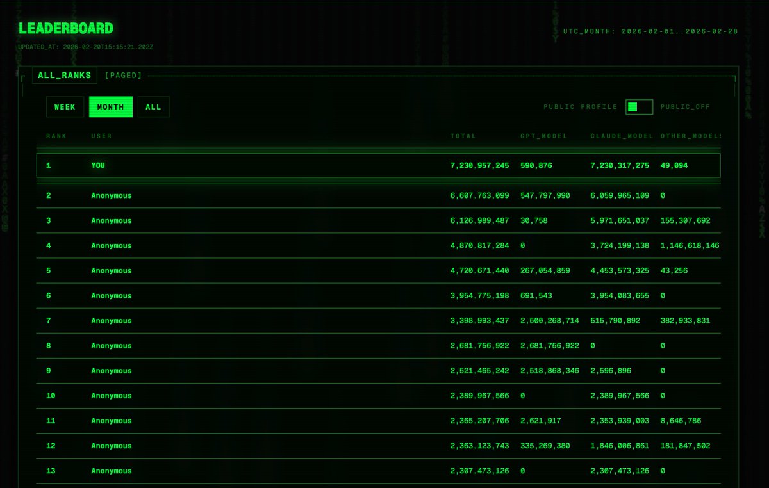Click the PUBLIC_OFF status label
Viewport: 769px width, 488px height.
[685, 107]
